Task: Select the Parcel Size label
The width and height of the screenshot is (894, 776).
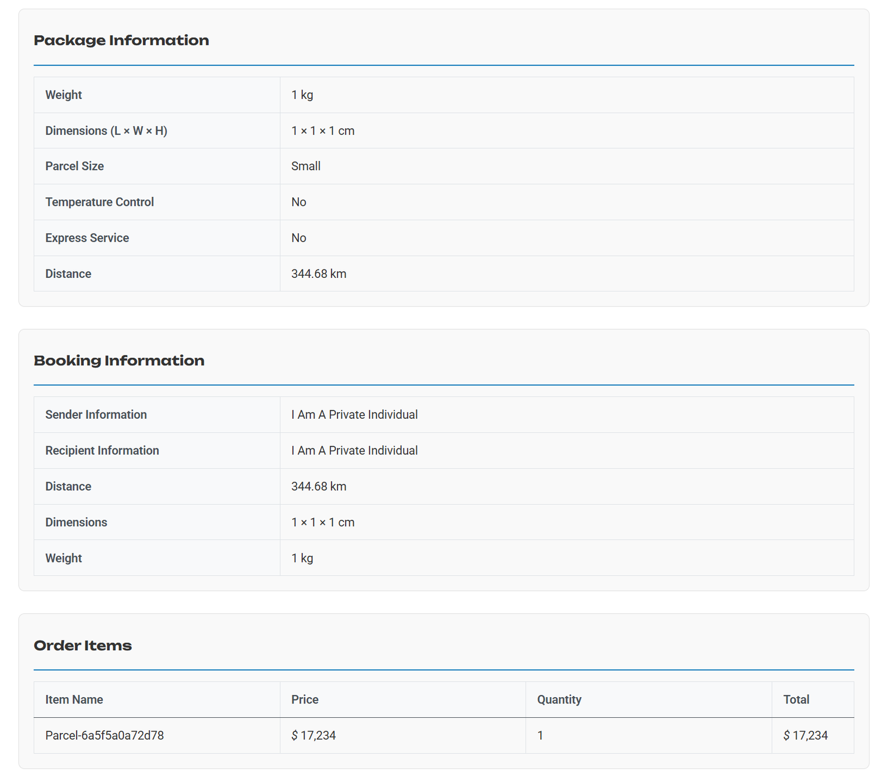Action: pyautogui.click(x=74, y=166)
